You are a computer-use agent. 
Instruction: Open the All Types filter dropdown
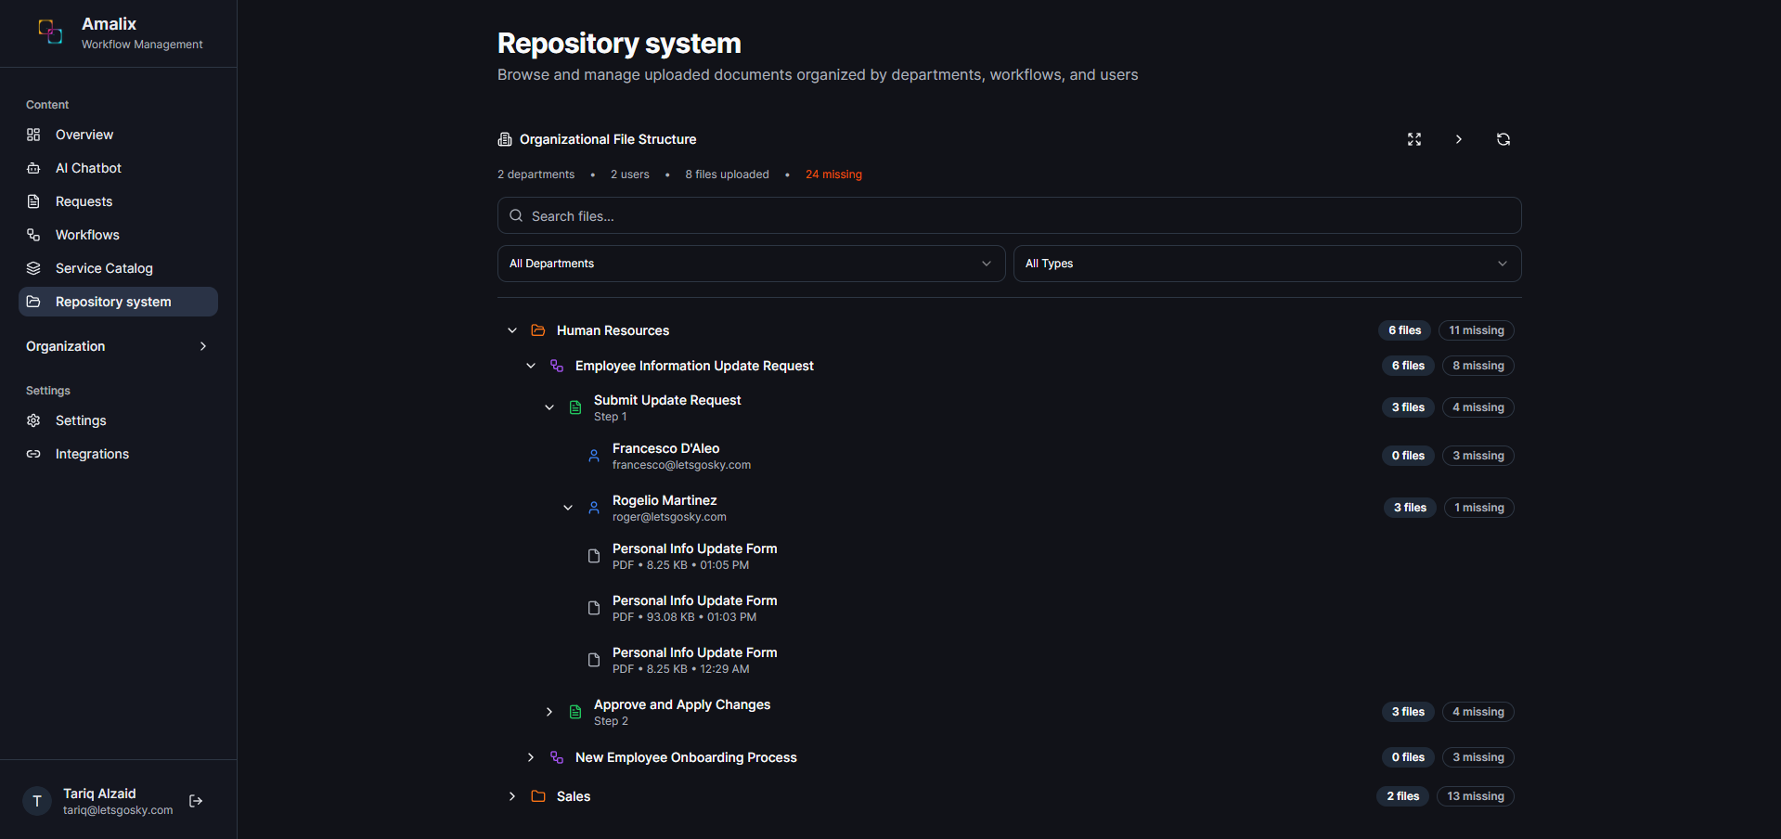tap(1266, 264)
